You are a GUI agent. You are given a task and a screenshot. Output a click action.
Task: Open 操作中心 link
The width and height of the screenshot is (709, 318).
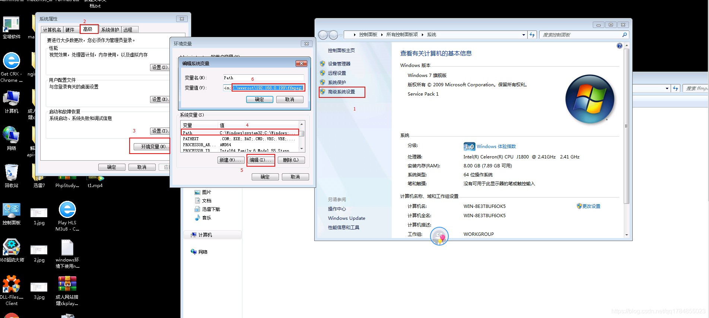coord(337,209)
